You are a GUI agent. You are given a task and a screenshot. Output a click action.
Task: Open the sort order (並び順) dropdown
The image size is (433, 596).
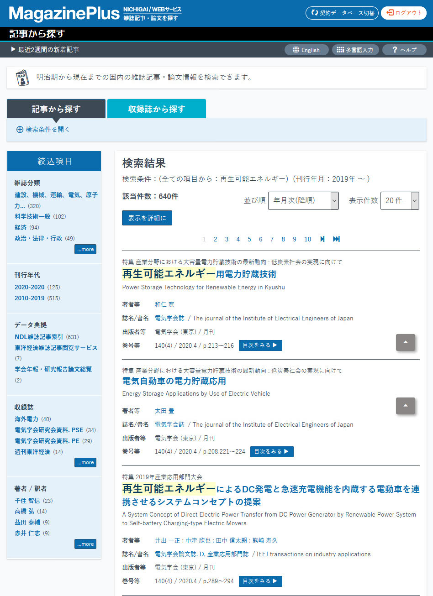pyautogui.click(x=303, y=201)
